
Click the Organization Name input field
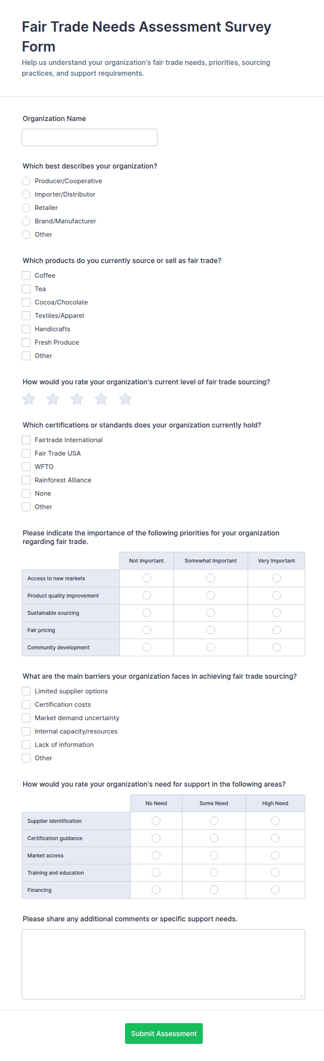pos(90,137)
